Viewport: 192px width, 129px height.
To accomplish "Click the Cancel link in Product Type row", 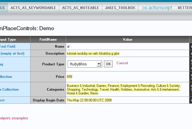I will click(x=122, y=63).
